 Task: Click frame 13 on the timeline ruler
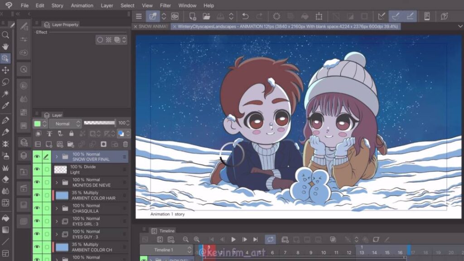362,252
